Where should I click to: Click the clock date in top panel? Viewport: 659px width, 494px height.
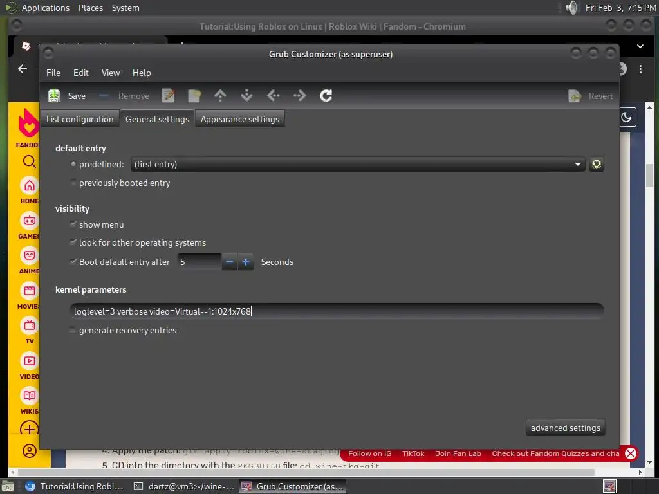[x=620, y=8]
